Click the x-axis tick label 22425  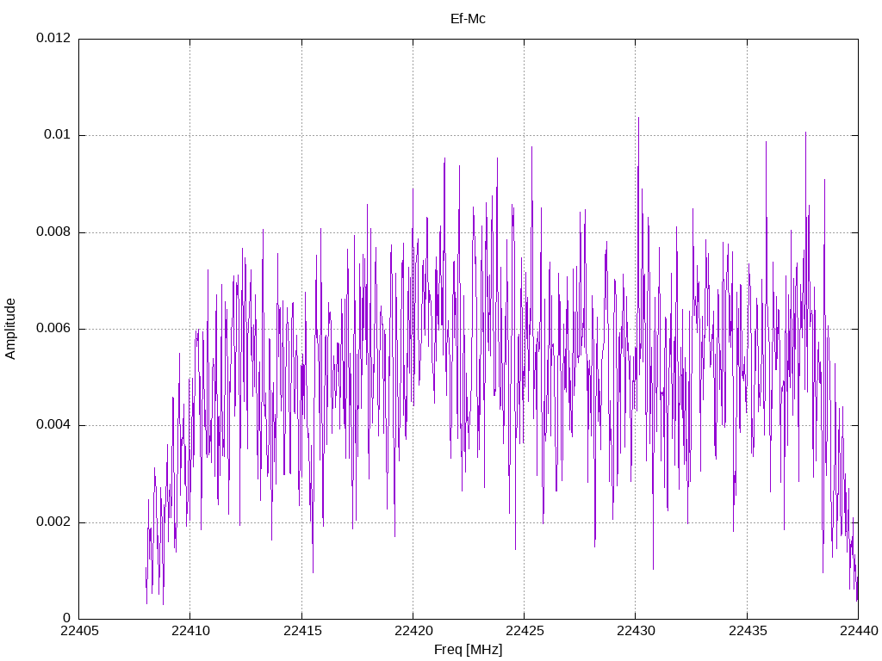525,631
